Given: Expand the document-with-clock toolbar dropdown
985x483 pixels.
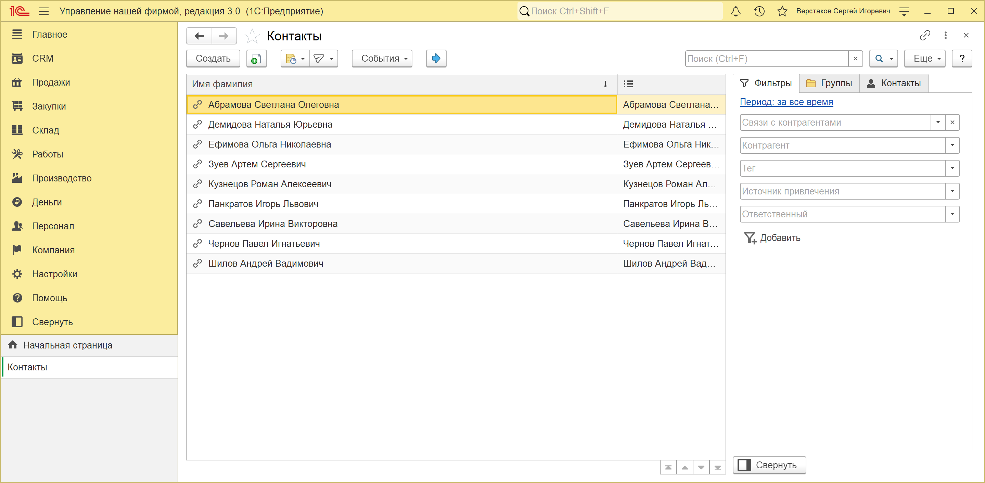Looking at the screenshot, I should [295, 59].
